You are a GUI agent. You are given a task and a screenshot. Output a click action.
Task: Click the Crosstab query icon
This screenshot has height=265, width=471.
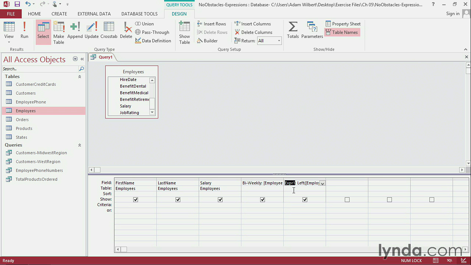coord(109,30)
